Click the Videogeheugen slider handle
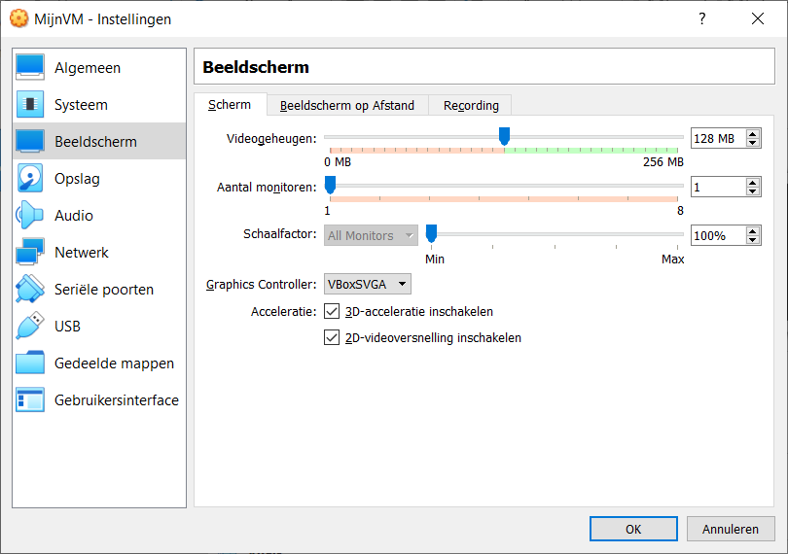 pos(504,136)
